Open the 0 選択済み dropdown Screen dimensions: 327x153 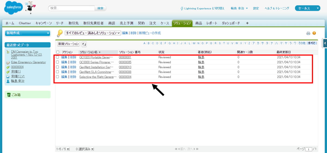pyautogui.click(x=85, y=149)
